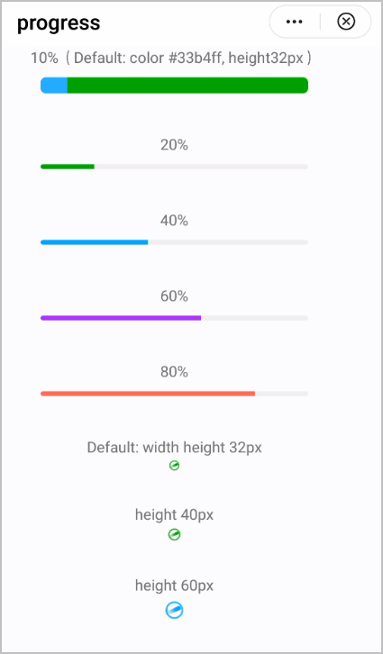383x654 pixels.
Task: Click the green filled part of 20% bar
Action: click(x=68, y=167)
